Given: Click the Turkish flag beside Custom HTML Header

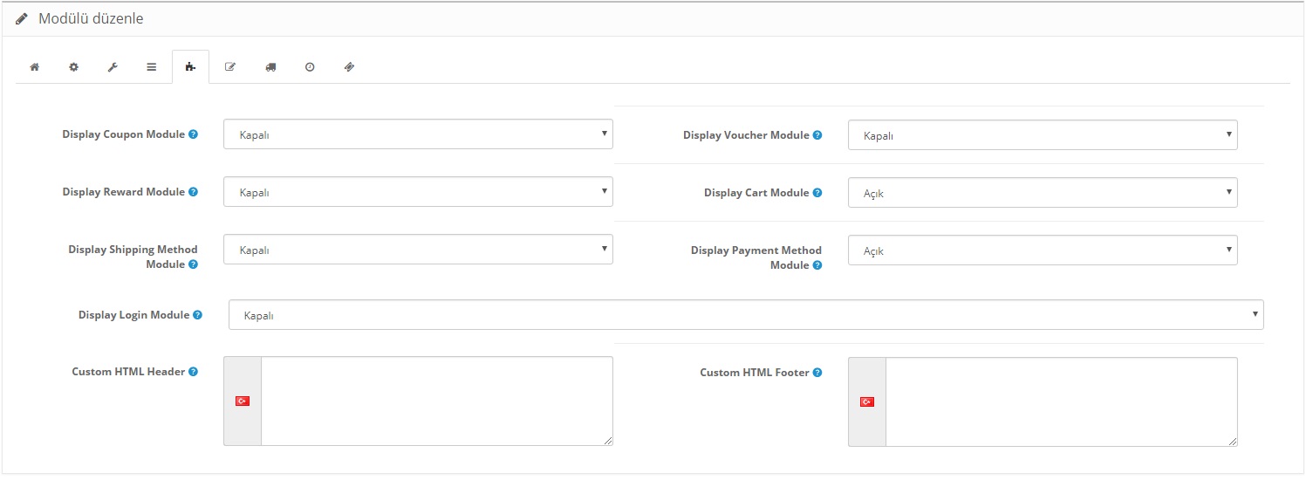Looking at the screenshot, I should (243, 401).
